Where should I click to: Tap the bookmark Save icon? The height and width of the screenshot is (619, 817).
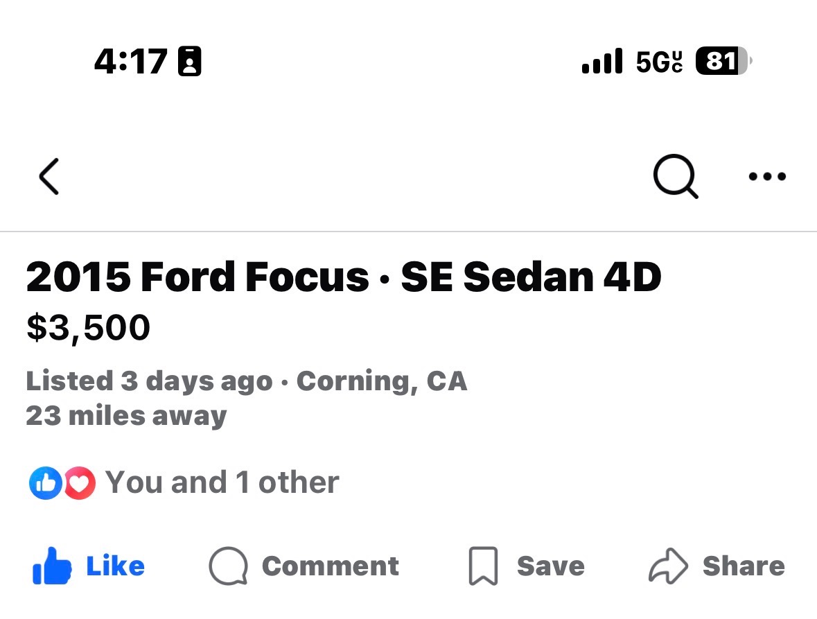point(483,566)
